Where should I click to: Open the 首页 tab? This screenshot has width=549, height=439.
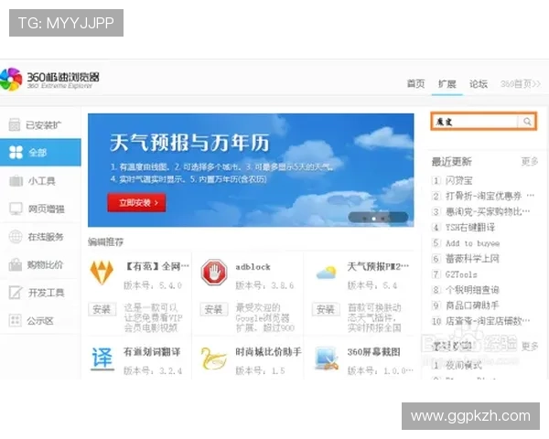415,83
